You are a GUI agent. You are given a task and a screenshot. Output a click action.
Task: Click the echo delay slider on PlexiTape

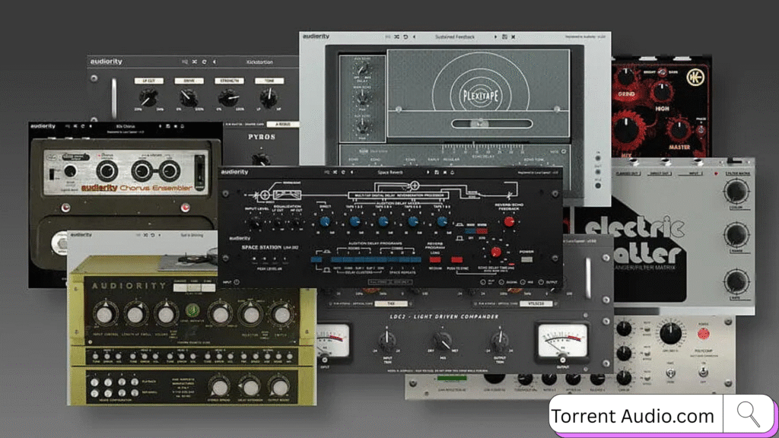(x=479, y=125)
